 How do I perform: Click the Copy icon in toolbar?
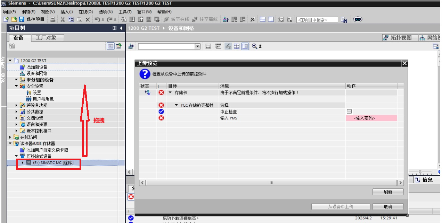click(71, 19)
